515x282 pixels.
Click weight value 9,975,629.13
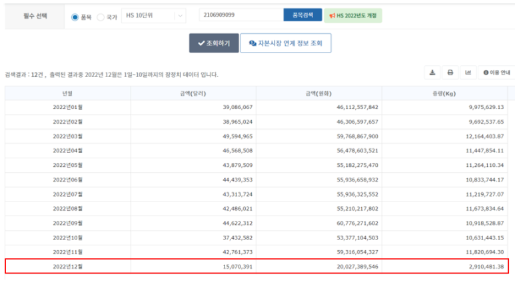[486, 107]
